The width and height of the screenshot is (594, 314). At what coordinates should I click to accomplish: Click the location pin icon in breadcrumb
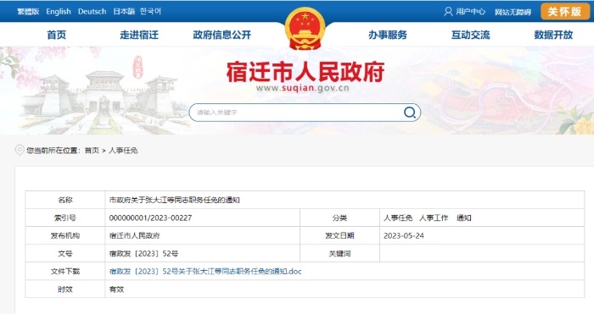click(x=20, y=151)
